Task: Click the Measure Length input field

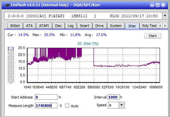Action: point(46,106)
